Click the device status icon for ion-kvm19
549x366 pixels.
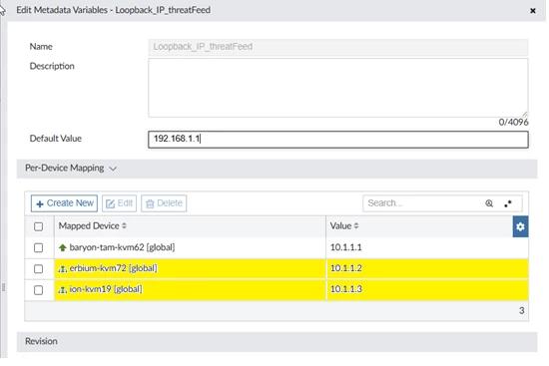pyautogui.click(x=63, y=290)
